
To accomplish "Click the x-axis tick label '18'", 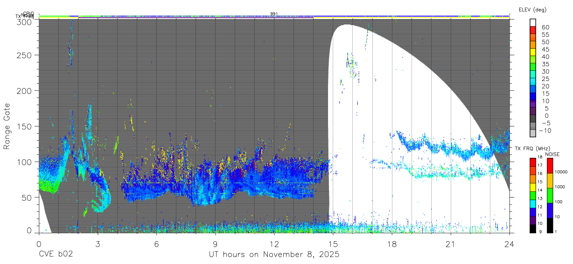I will (x=391, y=244).
